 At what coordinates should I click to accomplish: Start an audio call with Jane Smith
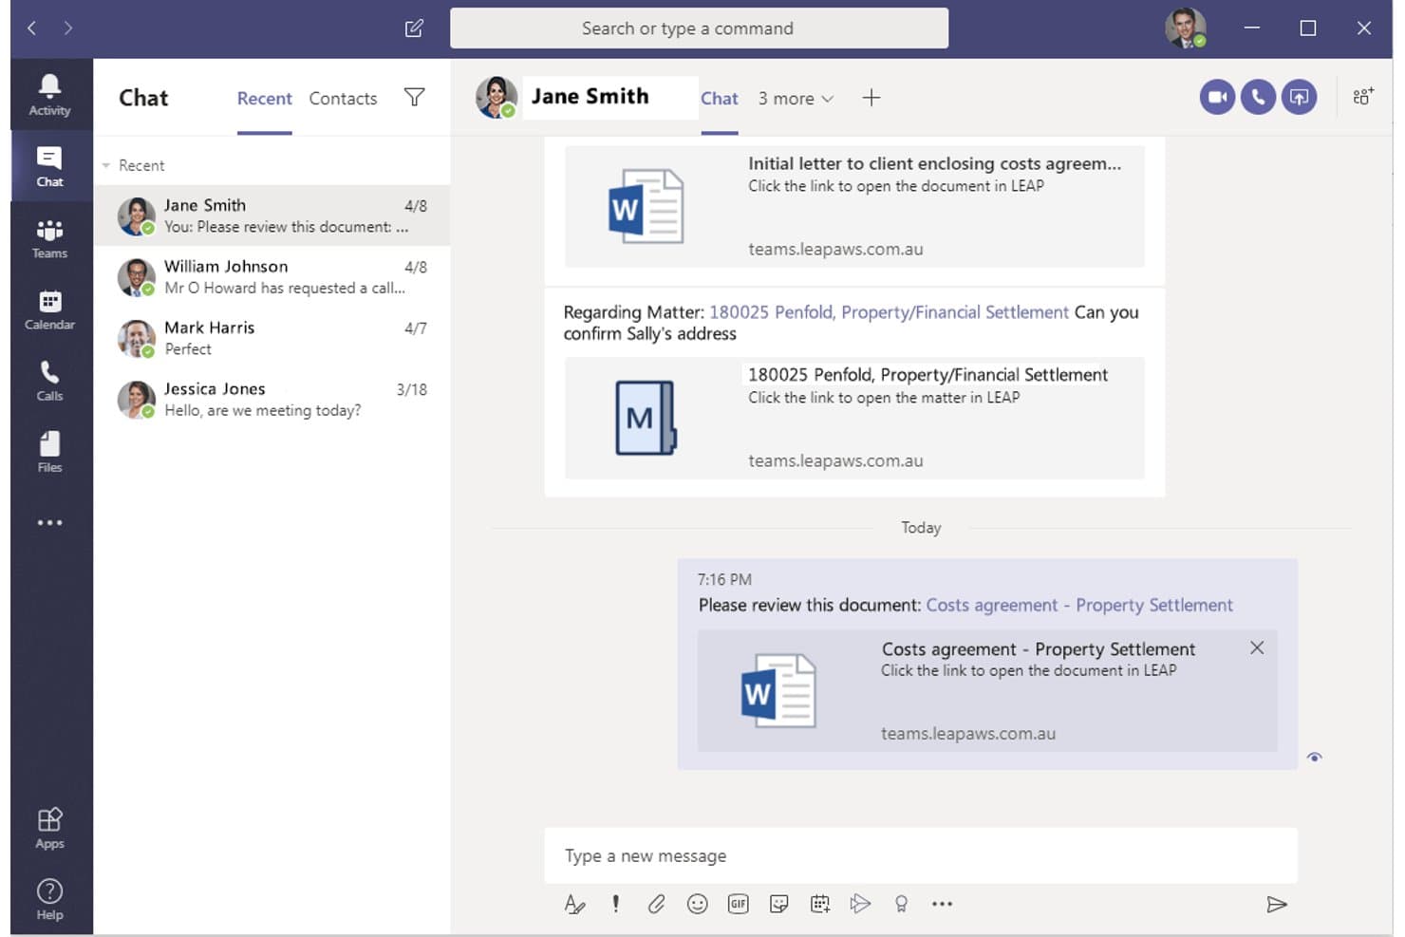(x=1258, y=97)
